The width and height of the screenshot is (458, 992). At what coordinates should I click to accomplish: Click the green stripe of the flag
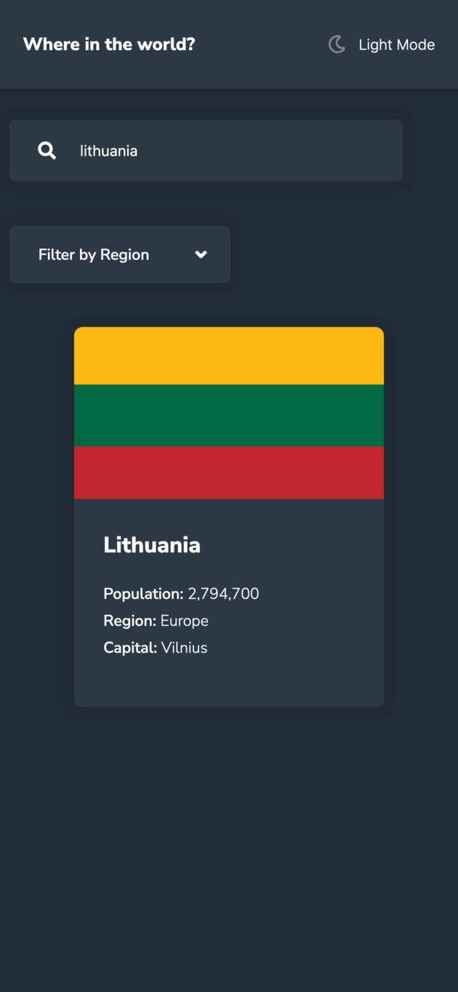coord(229,416)
